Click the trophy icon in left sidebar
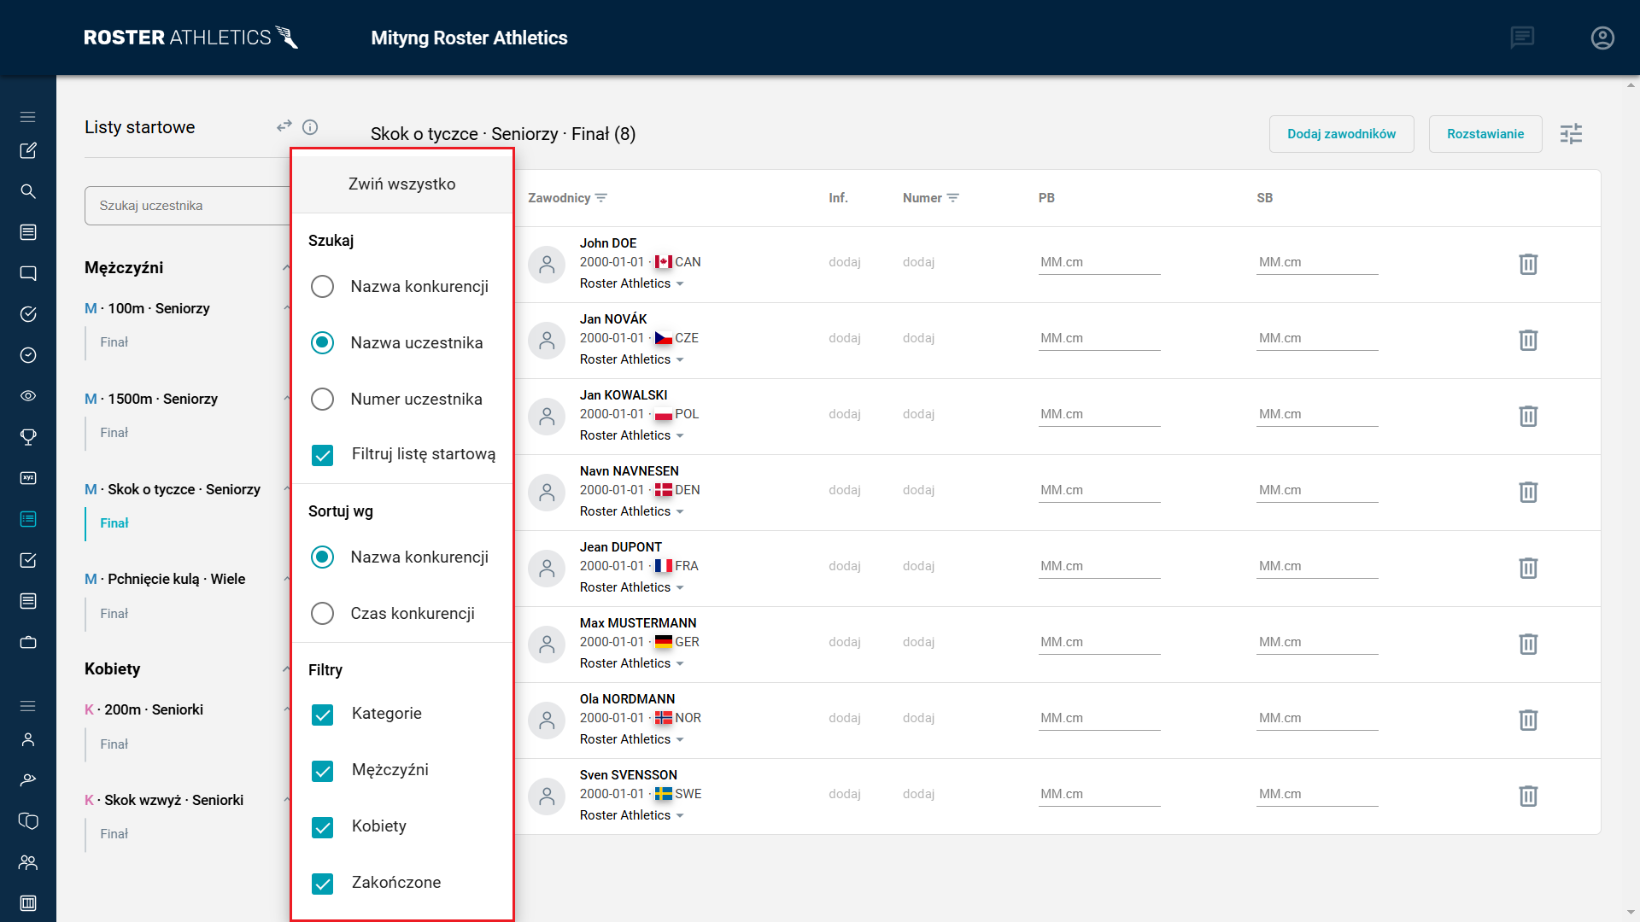Screen dimensions: 1640x922 pyautogui.click(x=28, y=437)
